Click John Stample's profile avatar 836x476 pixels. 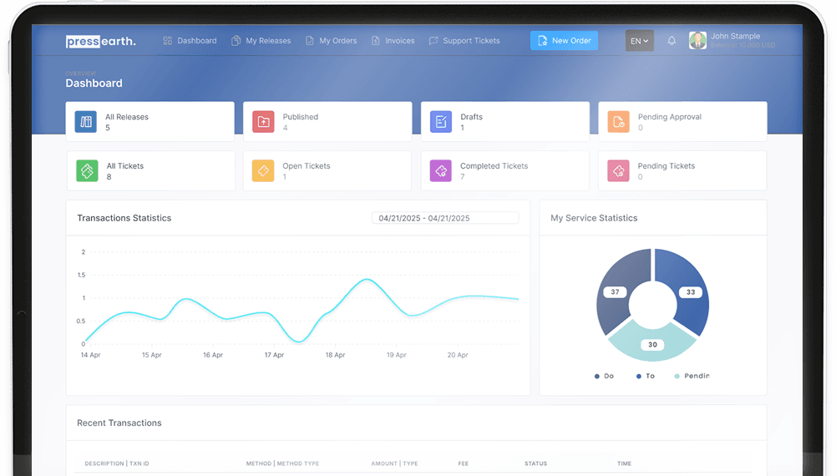click(697, 41)
